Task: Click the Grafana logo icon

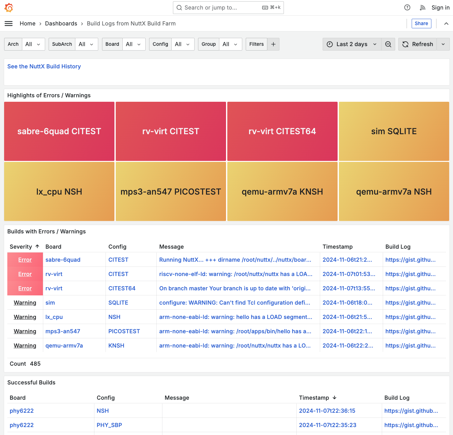Action: click(9, 8)
